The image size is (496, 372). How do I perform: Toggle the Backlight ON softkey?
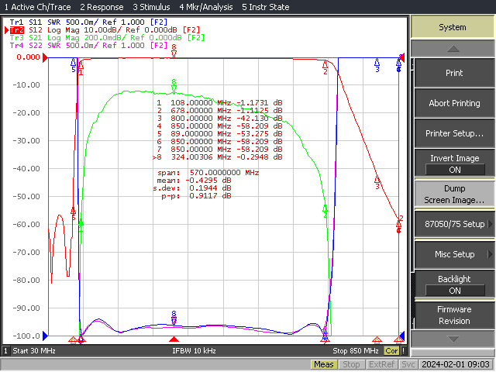pyautogui.click(x=454, y=284)
